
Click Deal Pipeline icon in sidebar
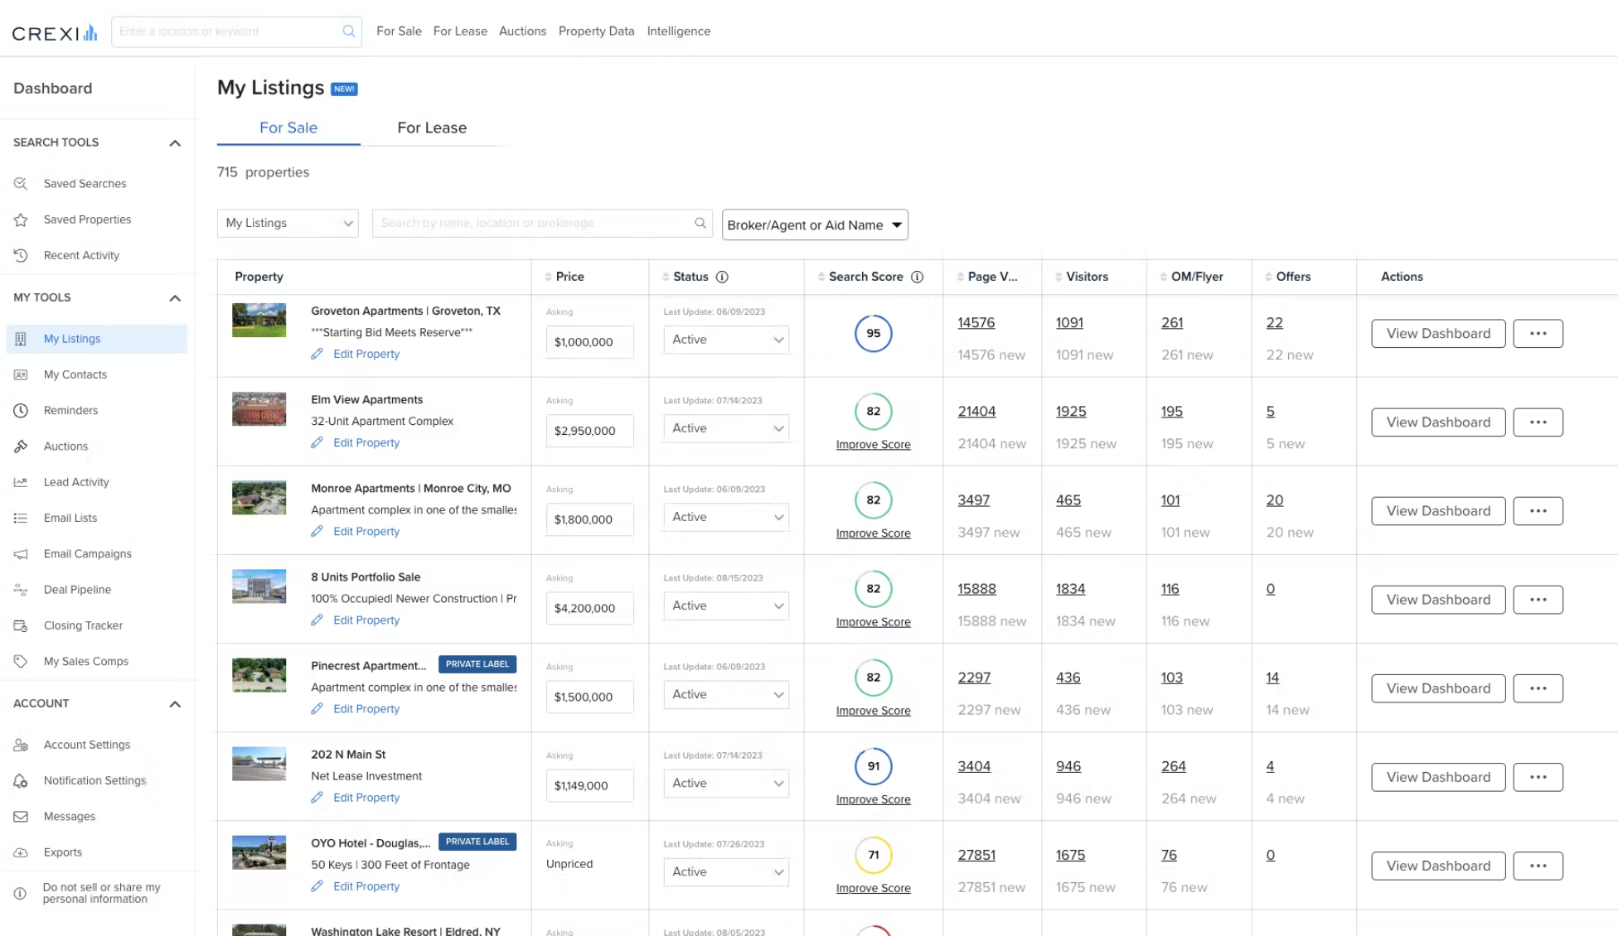21,590
